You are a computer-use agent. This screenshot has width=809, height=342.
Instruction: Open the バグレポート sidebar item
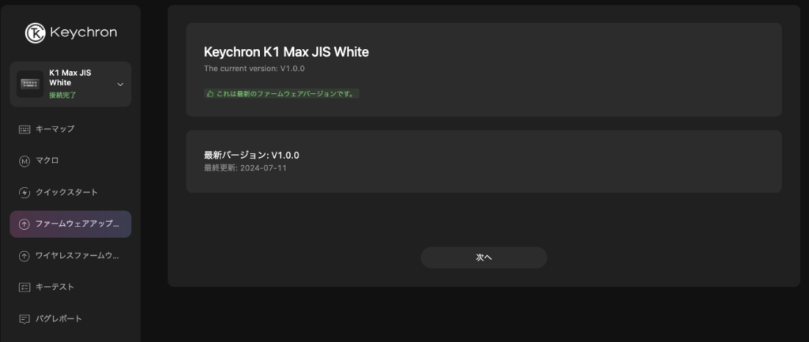click(58, 319)
